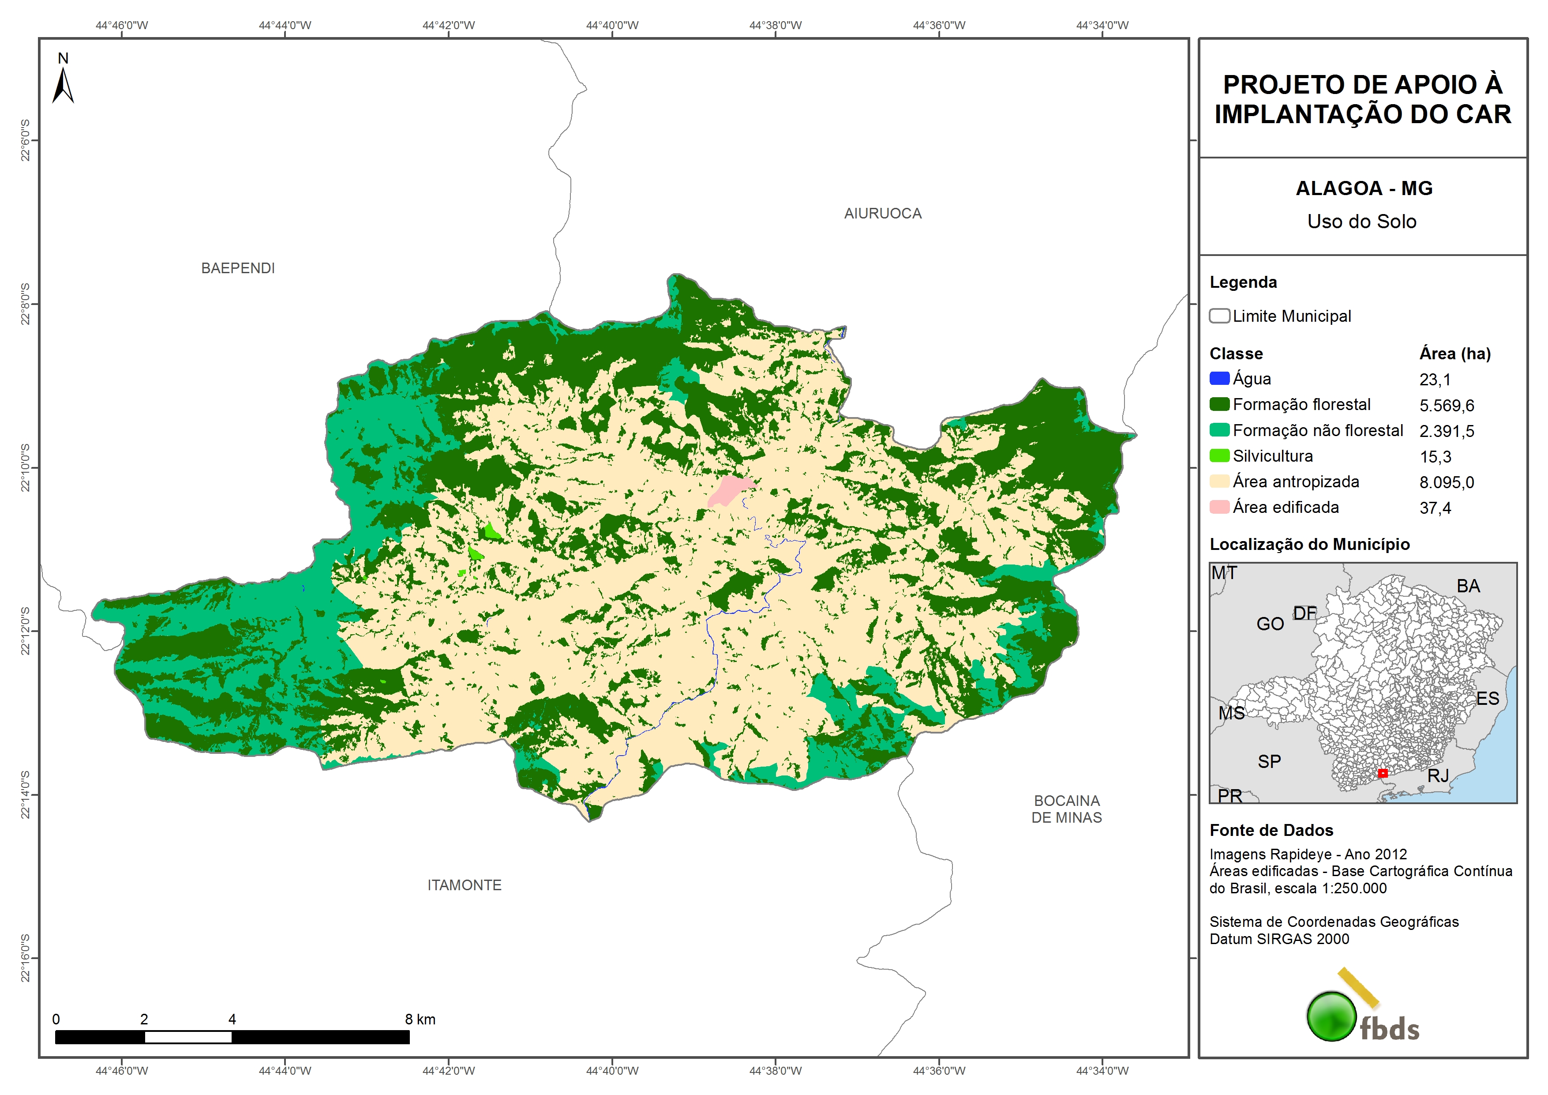Click the ALAGOA - MG title
This screenshot has height=1095, width=1548.
coord(1363,188)
